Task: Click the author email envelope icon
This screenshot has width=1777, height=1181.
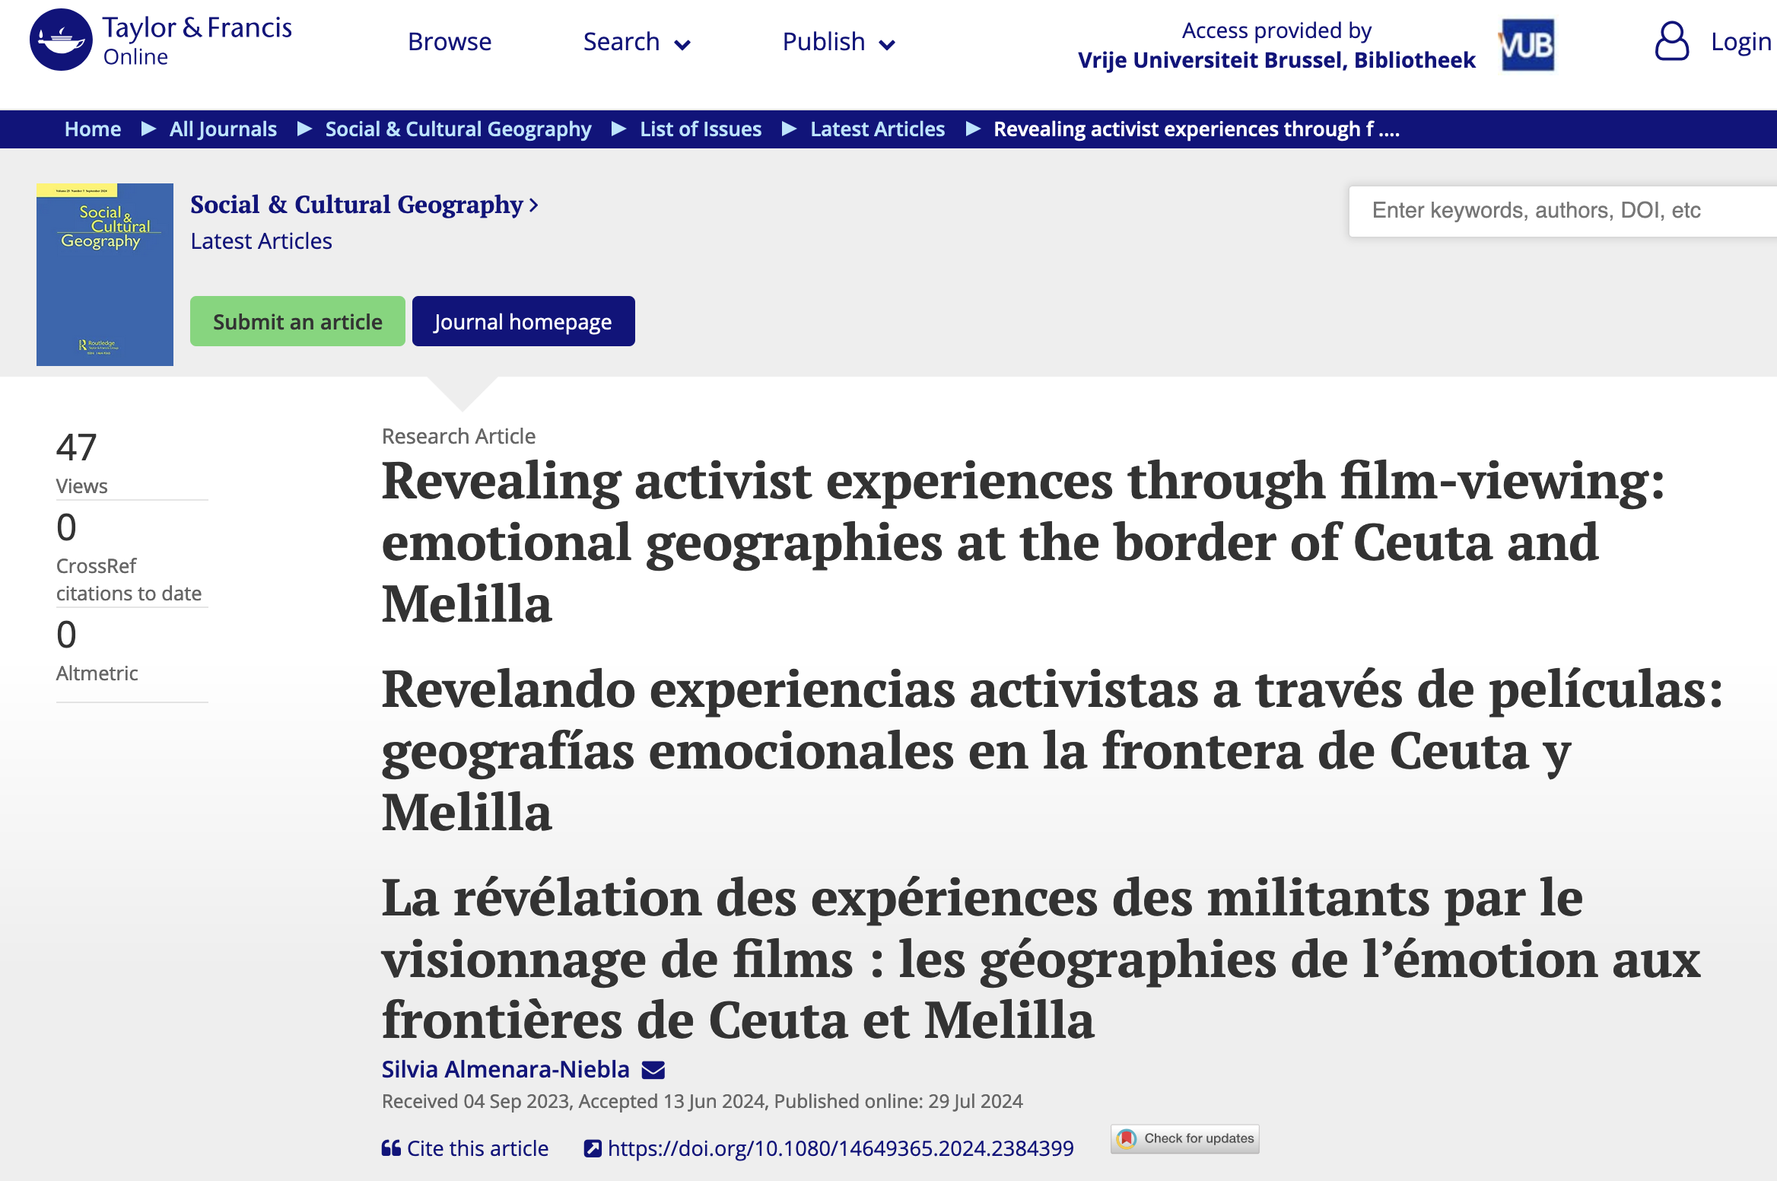Action: point(653,1070)
